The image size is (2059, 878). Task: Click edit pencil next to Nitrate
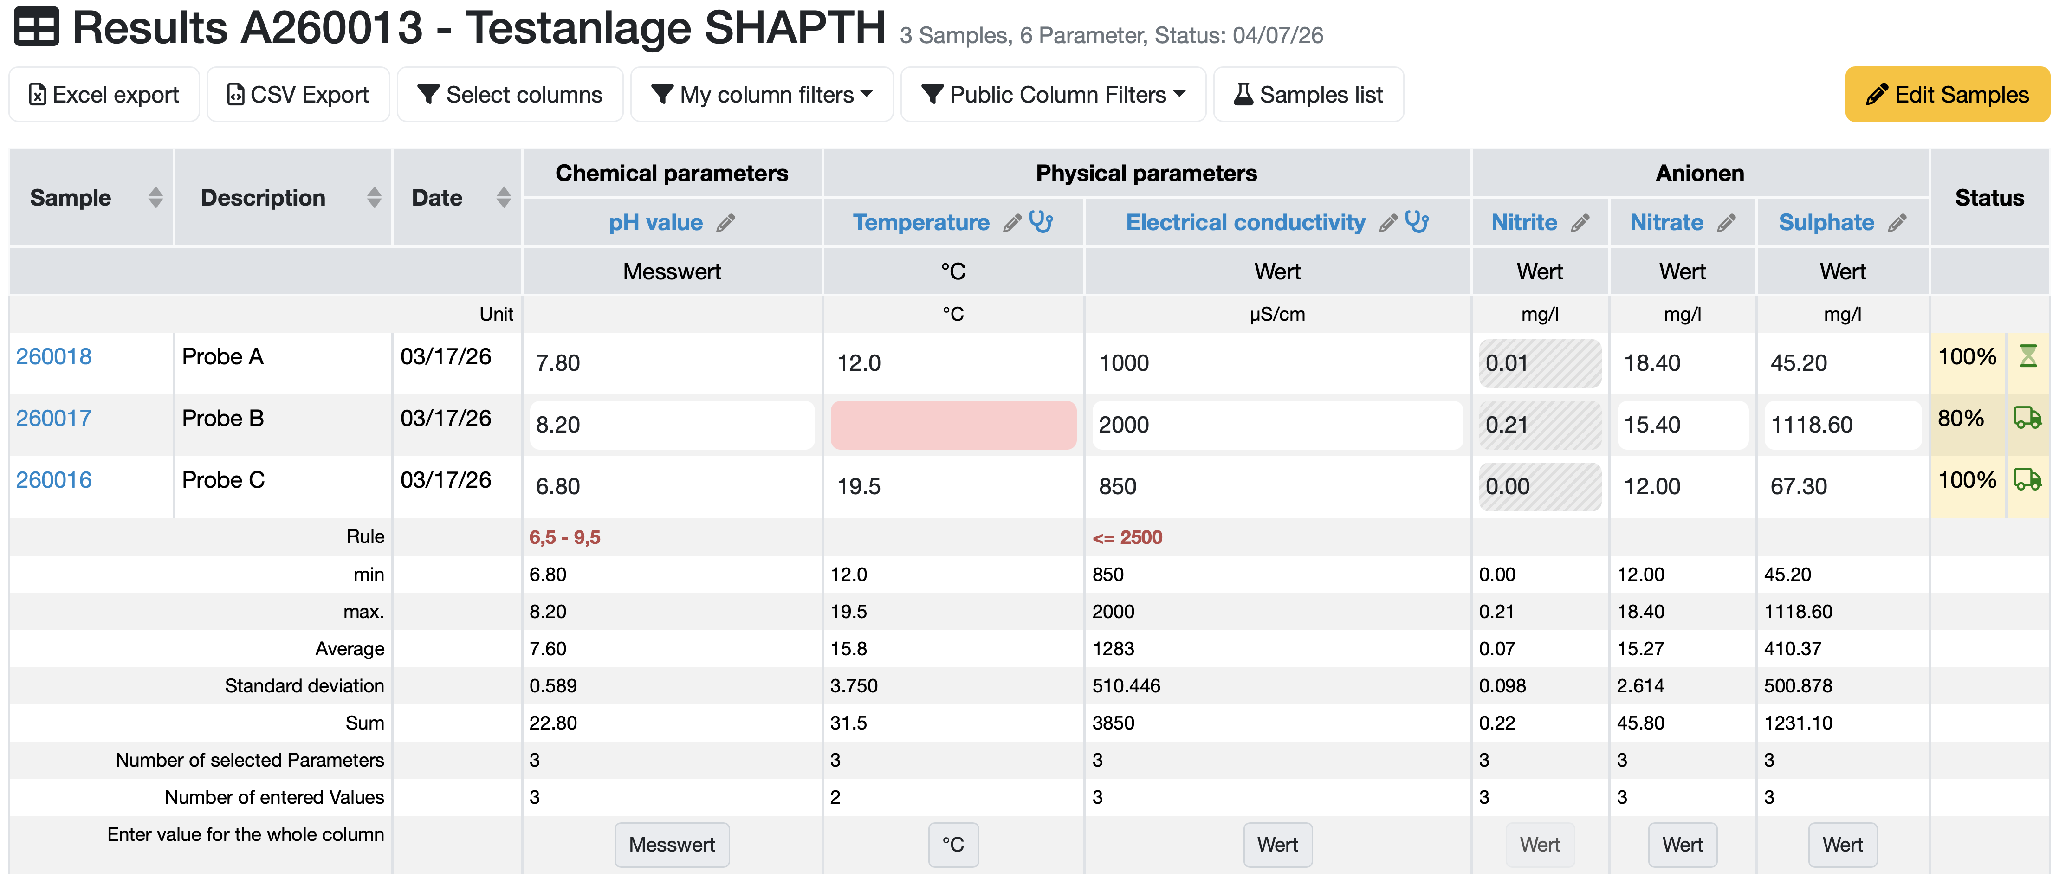(x=1726, y=224)
